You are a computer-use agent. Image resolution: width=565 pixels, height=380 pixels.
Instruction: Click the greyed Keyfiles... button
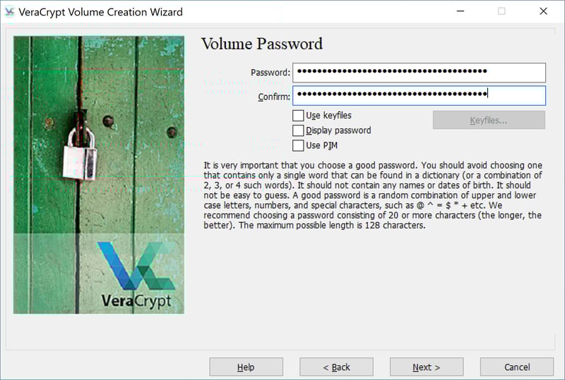pos(489,120)
